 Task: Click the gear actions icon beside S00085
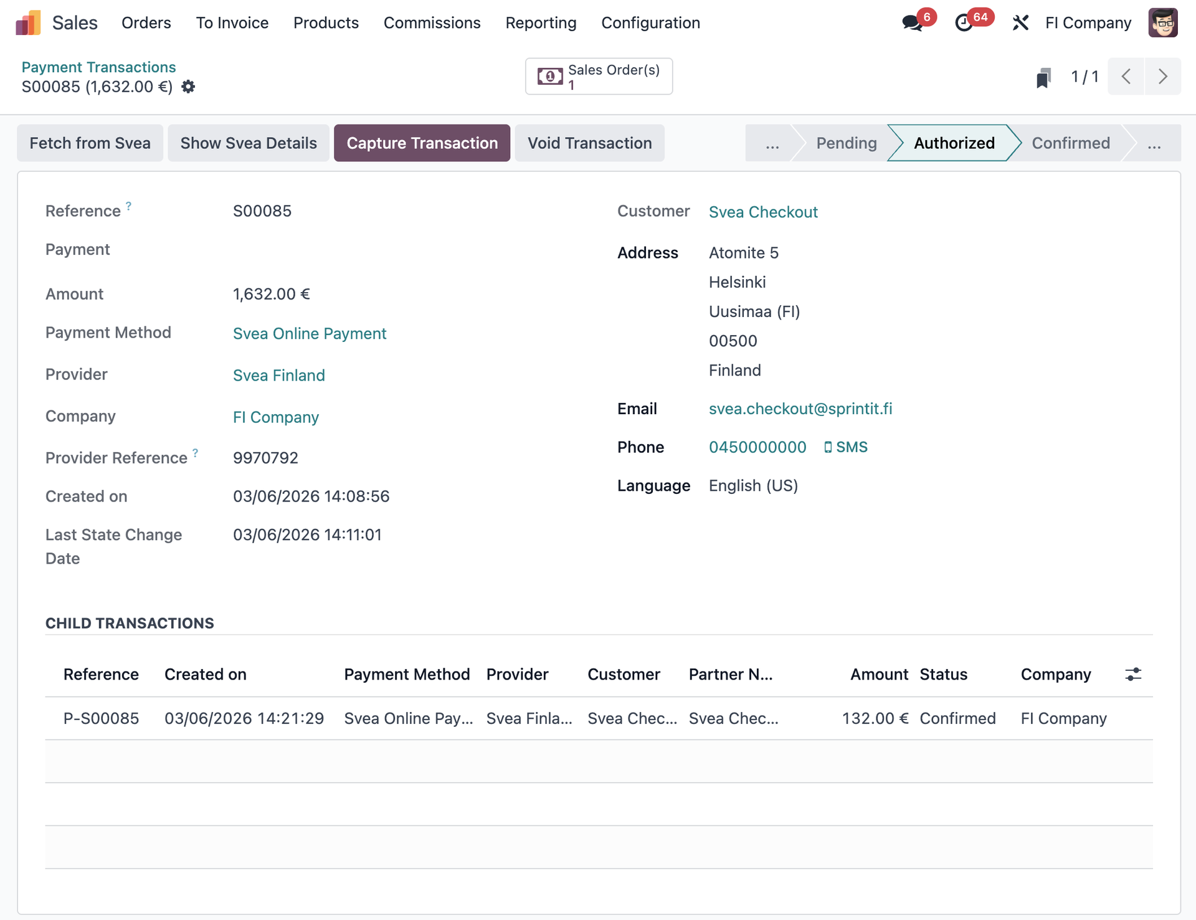point(188,87)
